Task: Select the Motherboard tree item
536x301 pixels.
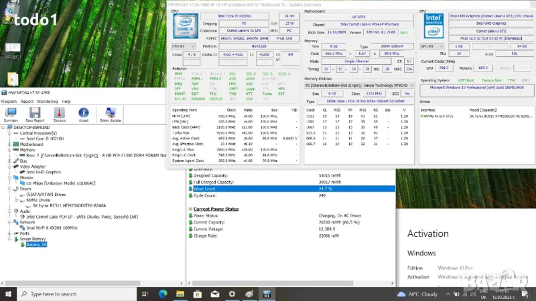Action: coord(33,144)
